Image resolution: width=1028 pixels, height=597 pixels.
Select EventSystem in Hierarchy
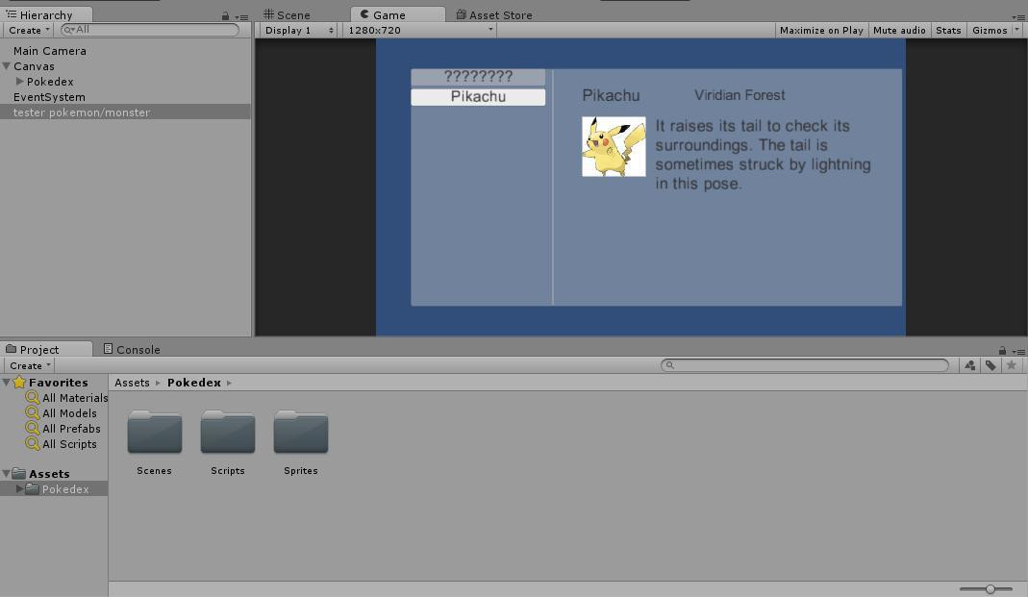tap(49, 97)
